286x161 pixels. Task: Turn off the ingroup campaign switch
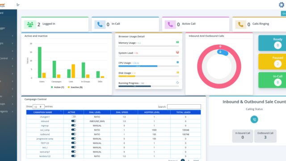pos(73,125)
